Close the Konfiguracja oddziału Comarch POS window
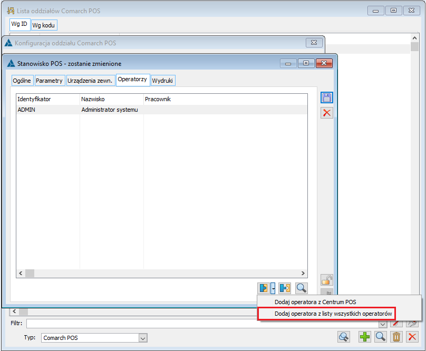The width and height of the screenshot is (426, 351). click(x=314, y=43)
